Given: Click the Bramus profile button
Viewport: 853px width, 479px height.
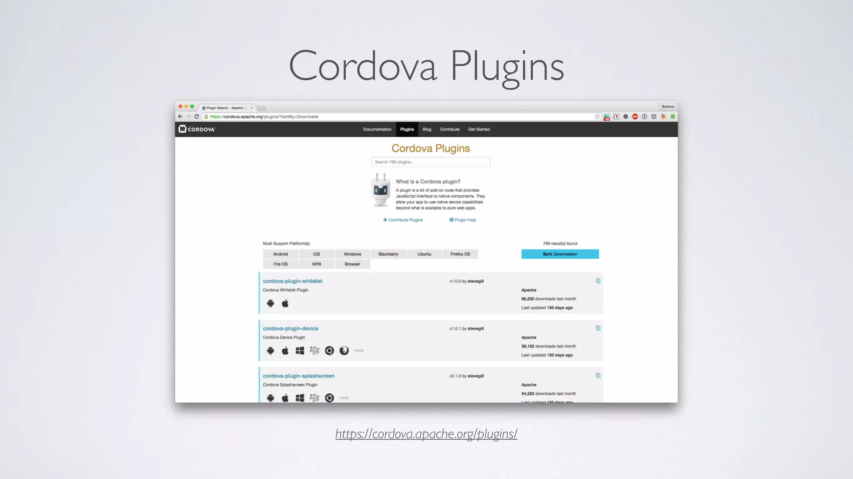Looking at the screenshot, I should click(x=668, y=106).
